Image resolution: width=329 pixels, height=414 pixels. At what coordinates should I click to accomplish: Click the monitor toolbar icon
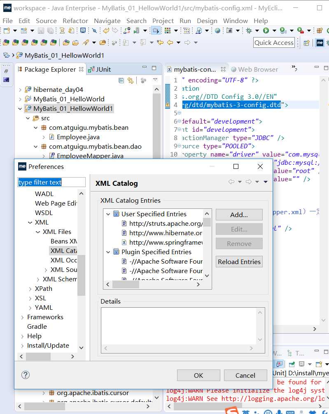[83, 30]
